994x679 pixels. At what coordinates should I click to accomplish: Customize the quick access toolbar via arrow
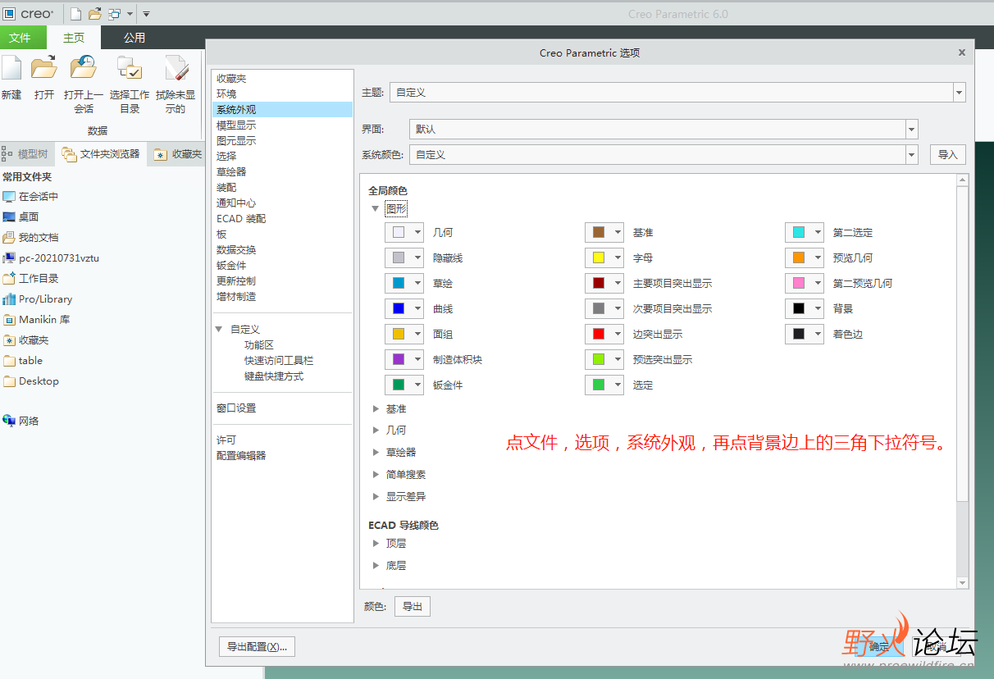pyautogui.click(x=146, y=14)
